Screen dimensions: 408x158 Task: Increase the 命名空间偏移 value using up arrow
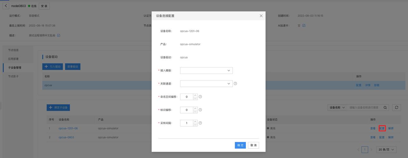pos(195,95)
